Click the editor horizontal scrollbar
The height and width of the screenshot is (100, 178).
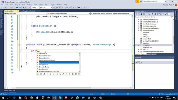53,88
